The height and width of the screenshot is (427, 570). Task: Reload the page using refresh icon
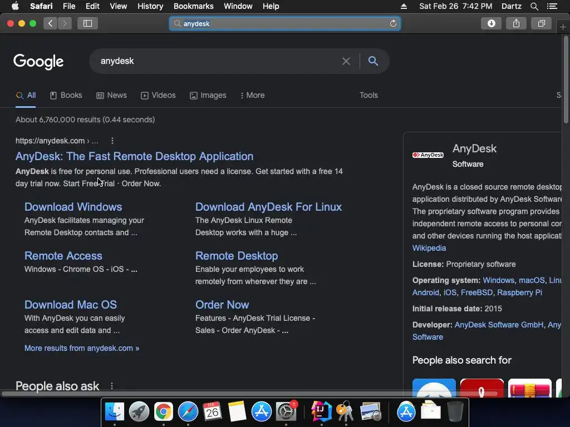(393, 23)
